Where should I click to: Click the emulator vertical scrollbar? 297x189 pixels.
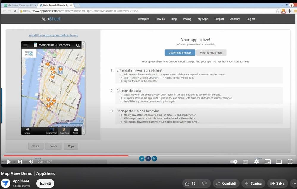tap(83, 88)
